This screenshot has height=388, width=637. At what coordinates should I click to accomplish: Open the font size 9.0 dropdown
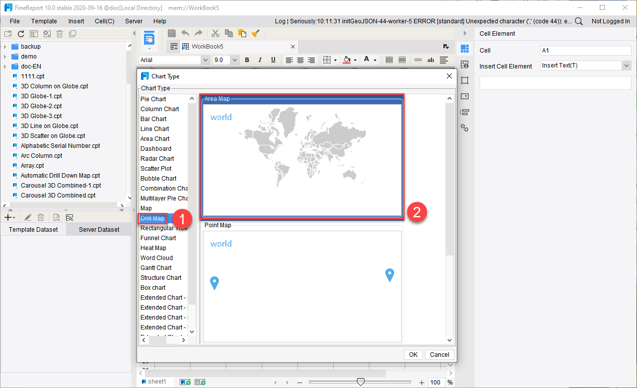pos(234,60)
